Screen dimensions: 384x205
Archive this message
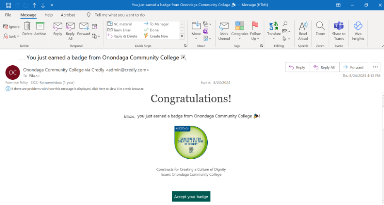pos(40,29)
